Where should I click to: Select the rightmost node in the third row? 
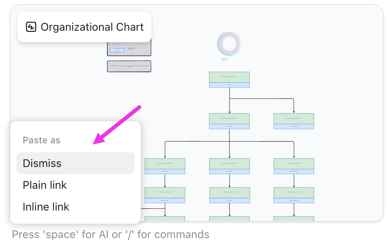[294, 165]
